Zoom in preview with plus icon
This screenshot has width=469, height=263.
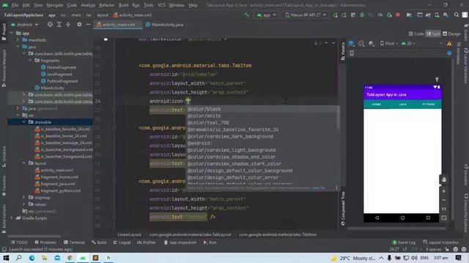point(444,191)
